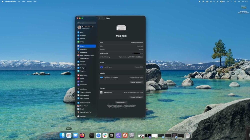Click the Storage Settings… button
Screen dimensions: 250x140
[136, 97]
